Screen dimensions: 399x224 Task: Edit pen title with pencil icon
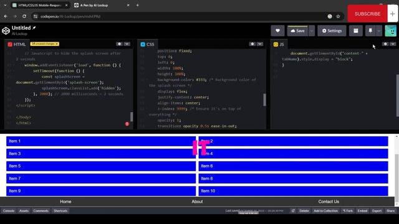[34, 27]
